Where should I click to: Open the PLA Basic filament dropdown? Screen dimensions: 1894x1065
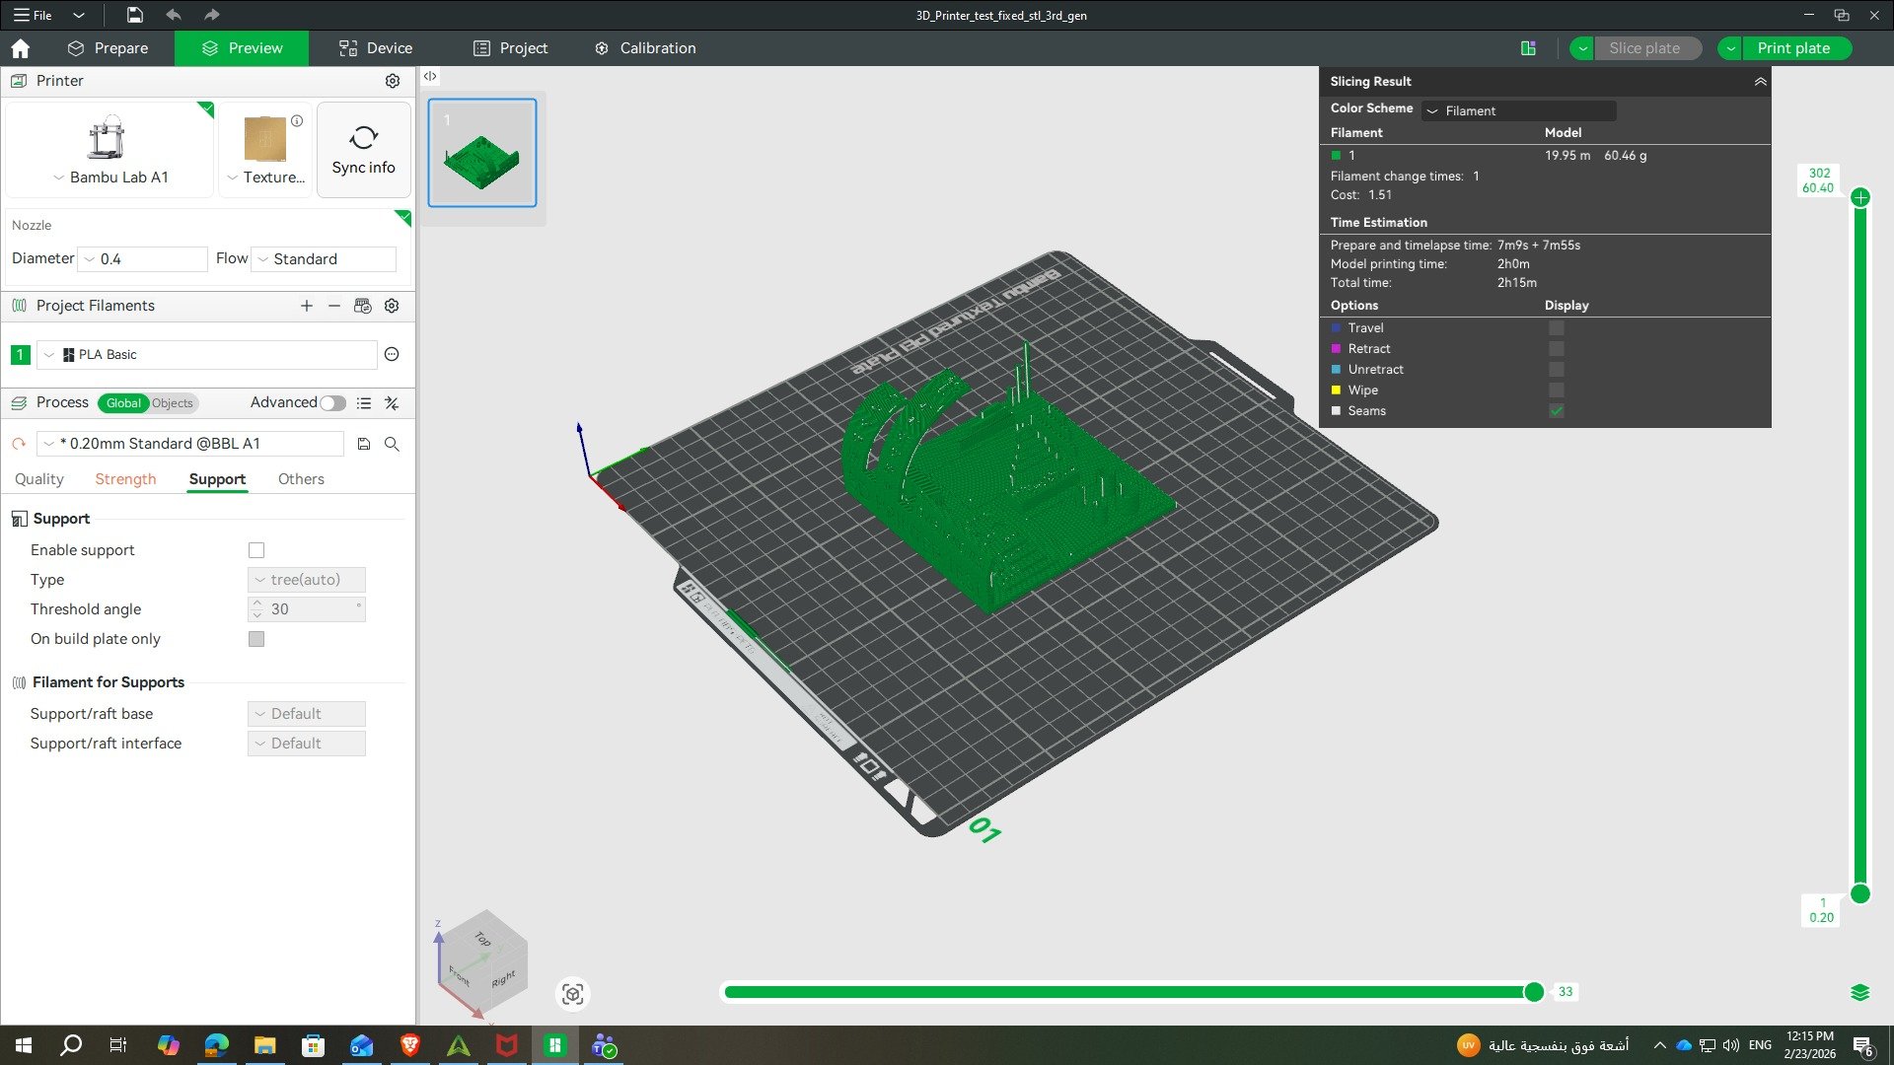click(207, 355)
